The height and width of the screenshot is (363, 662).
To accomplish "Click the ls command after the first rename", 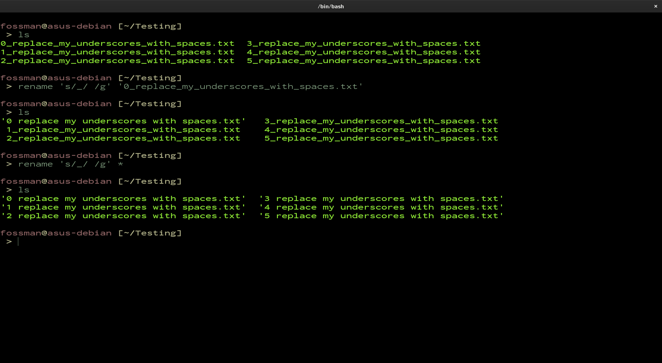I will click(x=24, y=112).
